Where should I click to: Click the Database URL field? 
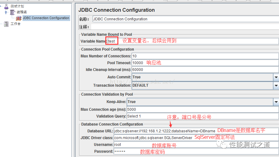coord(196,131)
